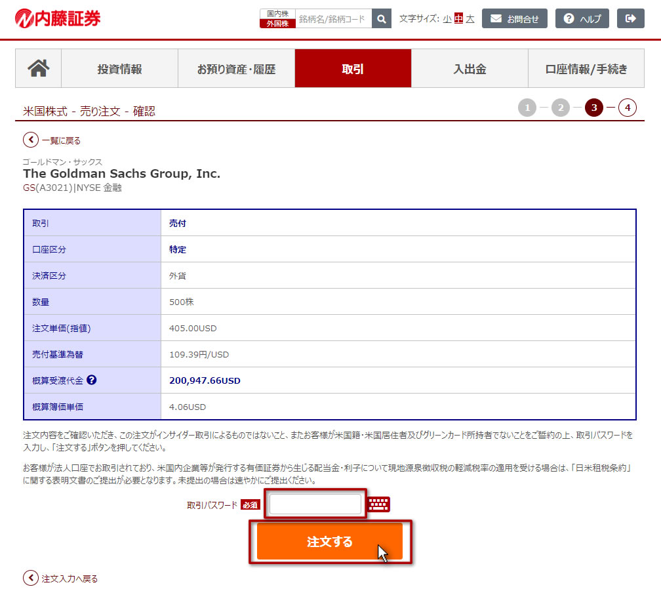
Task: Set font size to 中
Action: point(458,18)
